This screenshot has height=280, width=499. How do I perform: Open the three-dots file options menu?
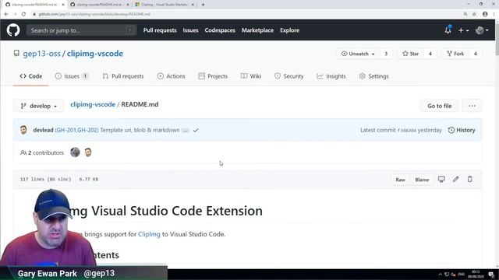tap(472, 106)
